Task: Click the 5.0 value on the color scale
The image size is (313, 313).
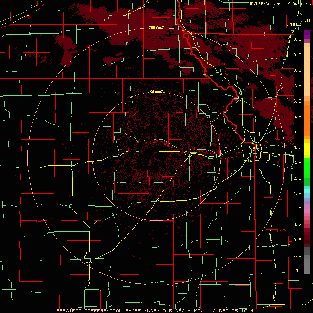Action: (x=297, y=132)
